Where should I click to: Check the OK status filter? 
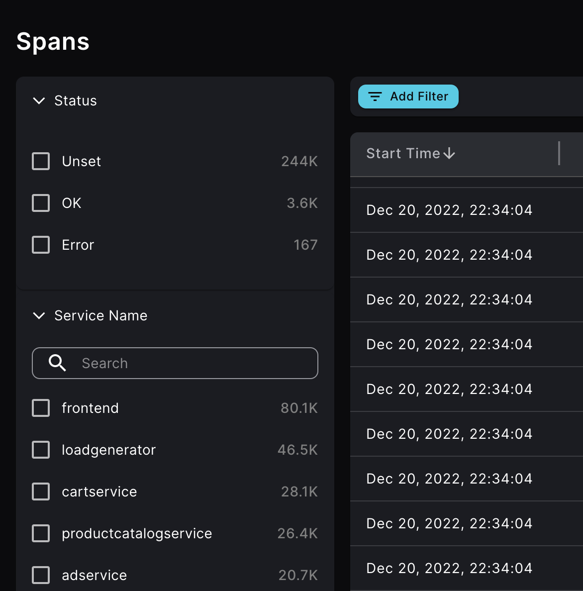coord(41,203)
